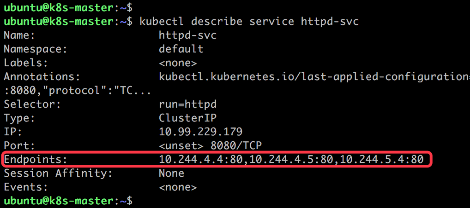Click the endpoint 10.244.4.5:80
Image resolution: width=470 pixels, height=208 pixels.
pos(291,160)
